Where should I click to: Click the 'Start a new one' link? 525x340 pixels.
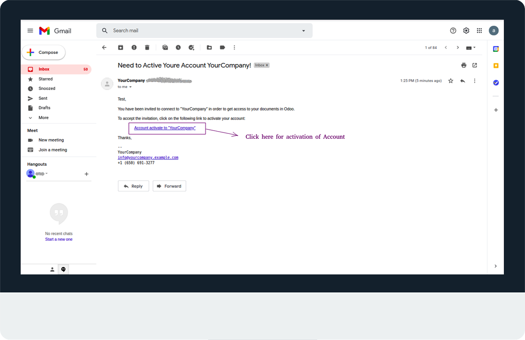coord(58,239)
